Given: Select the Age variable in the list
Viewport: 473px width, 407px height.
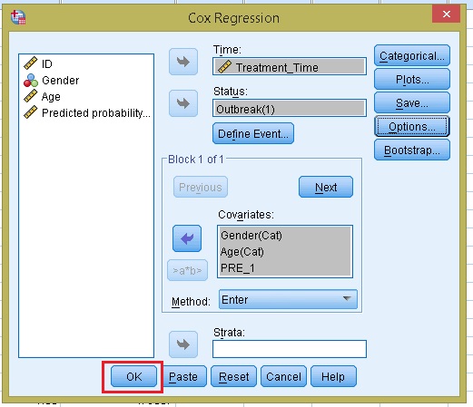Looking at the screenshot, I should point(86,96).
